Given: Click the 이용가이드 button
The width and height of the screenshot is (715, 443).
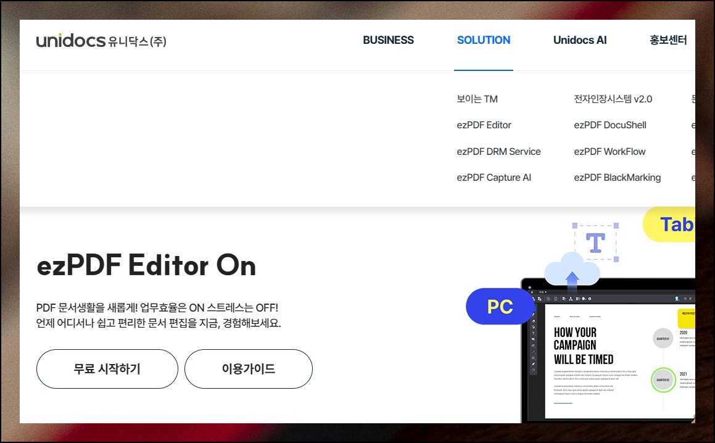Looking at the screenshot, I should pos(249,368).
